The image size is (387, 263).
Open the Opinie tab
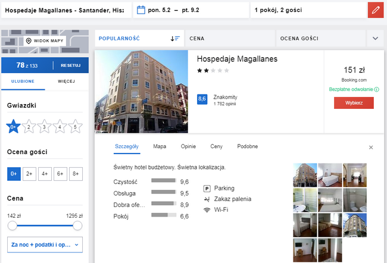click(x=188, y=146)
